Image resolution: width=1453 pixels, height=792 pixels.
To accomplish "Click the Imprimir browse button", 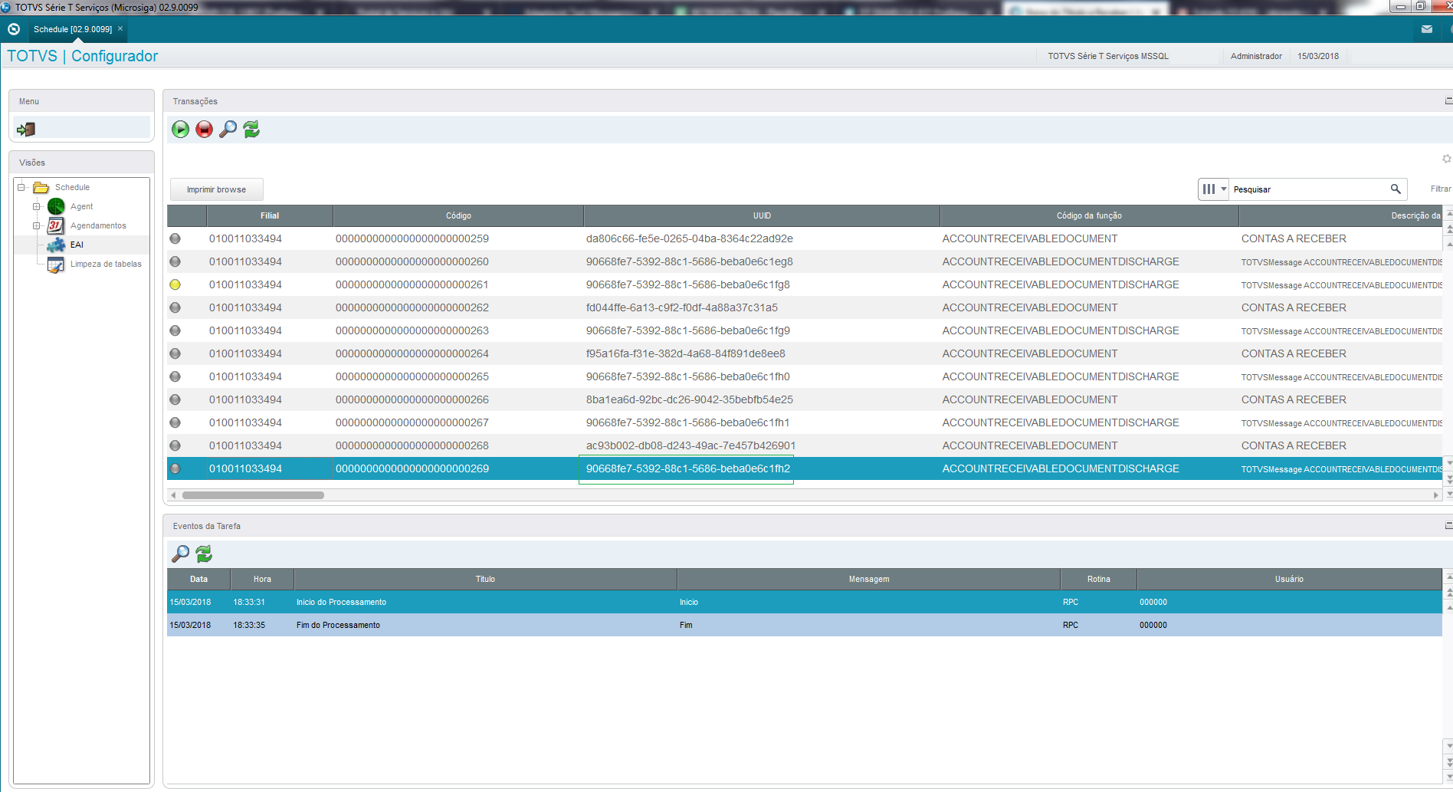I will [x=217, y=189].
